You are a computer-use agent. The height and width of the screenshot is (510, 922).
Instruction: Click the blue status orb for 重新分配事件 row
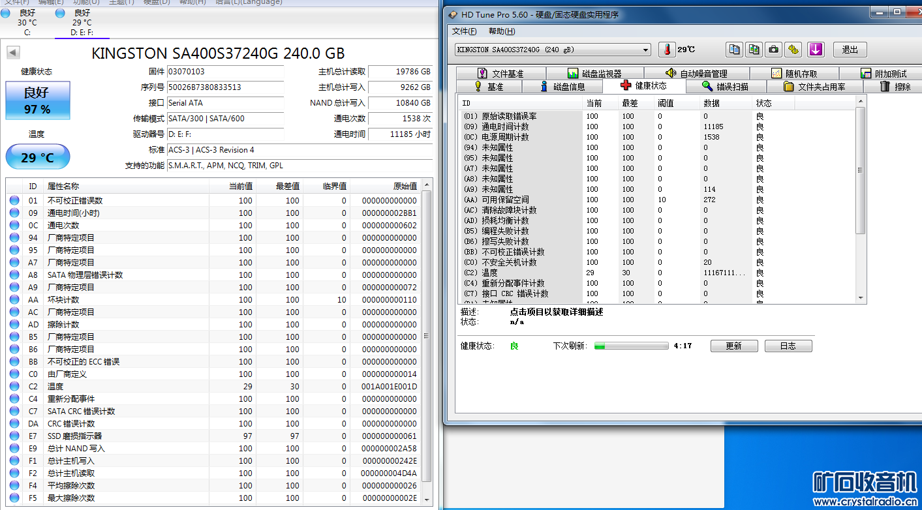click(14, 398)
